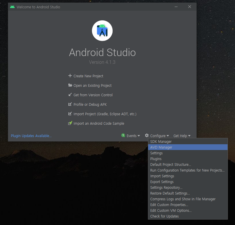The height and width of the screenshot is (225, 235).
Task: Create New Project
Action: click(x=88, y=76)
